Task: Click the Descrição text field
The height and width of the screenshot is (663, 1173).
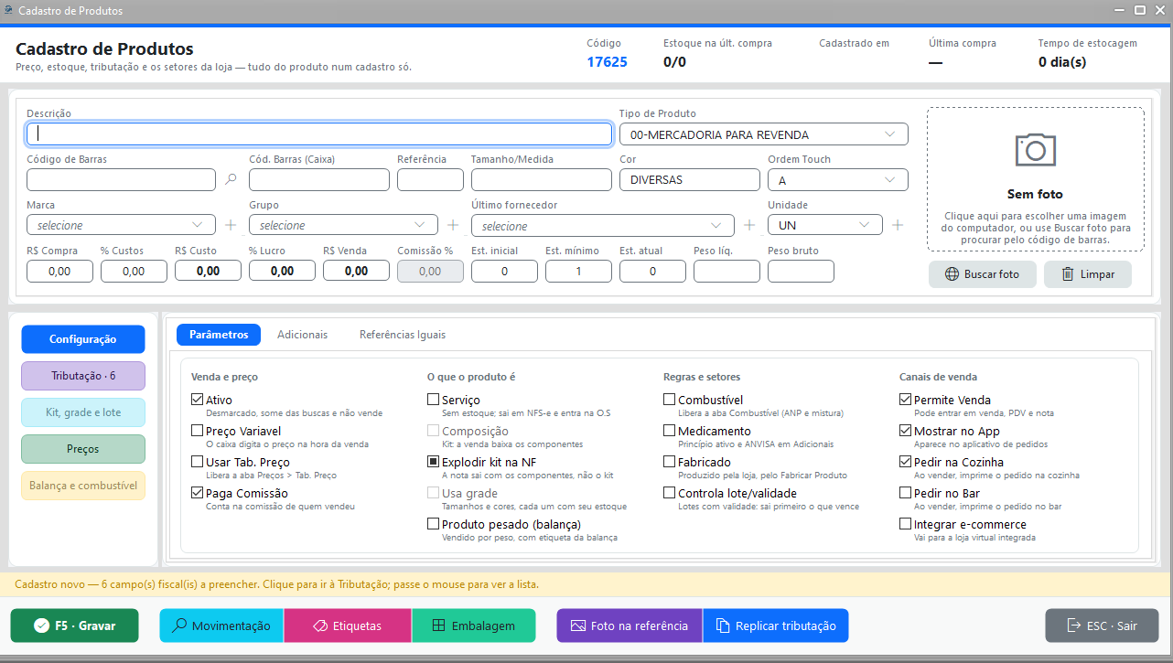Action: (319, 134)
